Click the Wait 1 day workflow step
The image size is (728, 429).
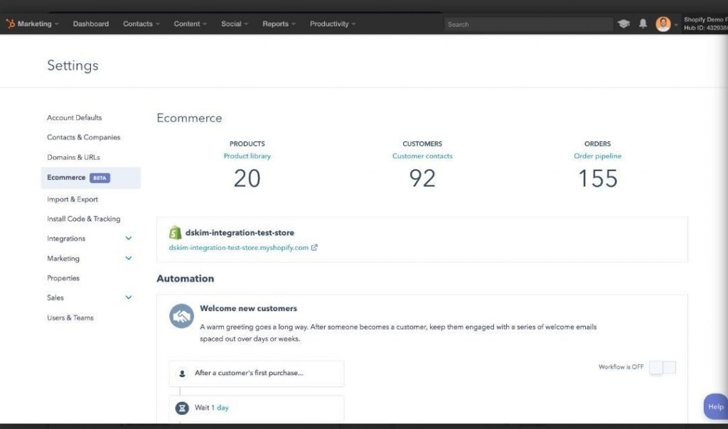point(256,408)
